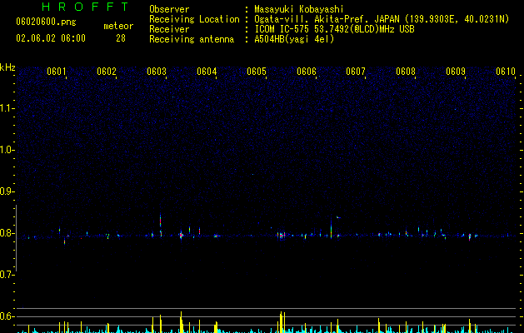The width and height of the screenshot is (524, 333).
Task: Select observer name Masayuki Kobayashi
Action: point(299,9)
